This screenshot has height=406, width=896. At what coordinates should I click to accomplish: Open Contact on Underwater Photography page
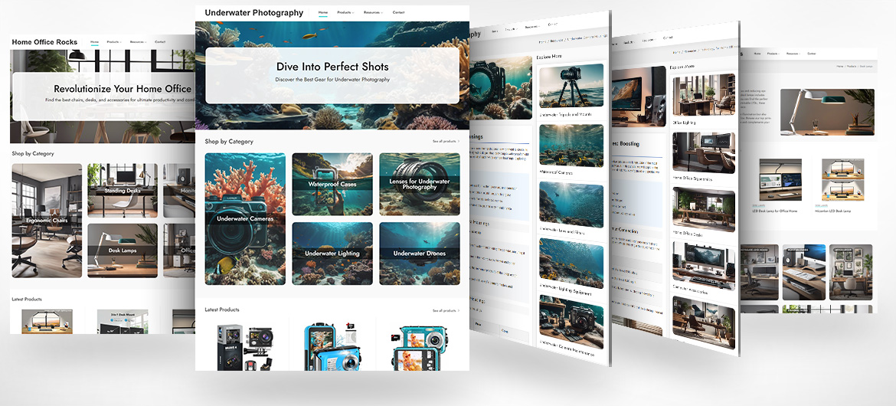click(398, 12)
